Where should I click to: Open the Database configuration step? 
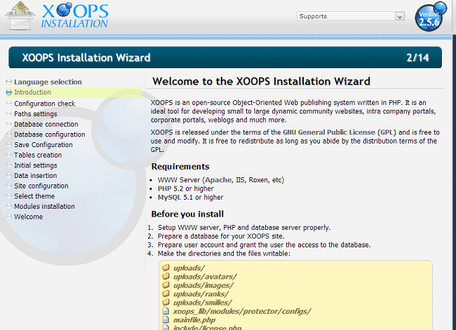[x=50, y=135]
